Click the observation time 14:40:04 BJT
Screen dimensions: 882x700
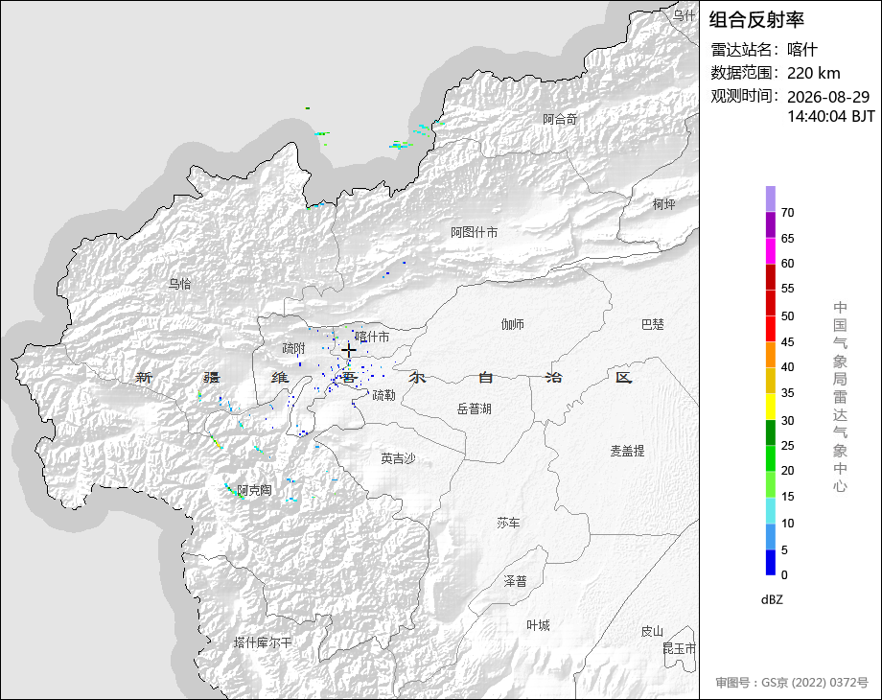click(831, 116)
